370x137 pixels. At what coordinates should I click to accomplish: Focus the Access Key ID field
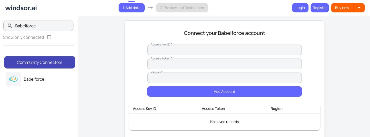click(x=224, y=50)
